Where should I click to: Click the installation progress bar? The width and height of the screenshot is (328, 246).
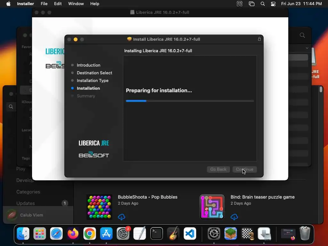[x=190, y=101]
